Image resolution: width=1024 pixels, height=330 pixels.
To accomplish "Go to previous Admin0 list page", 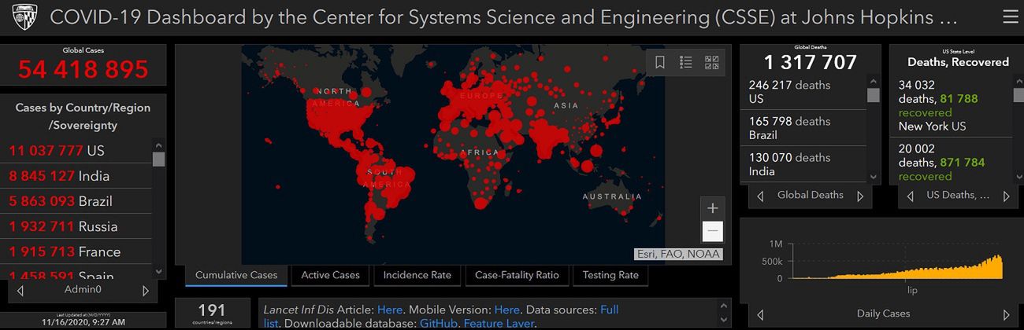I will pos(20,291).
